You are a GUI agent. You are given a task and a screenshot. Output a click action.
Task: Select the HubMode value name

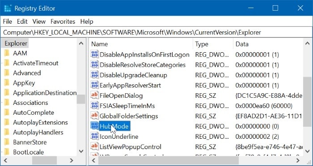click(x=114, y=126)
